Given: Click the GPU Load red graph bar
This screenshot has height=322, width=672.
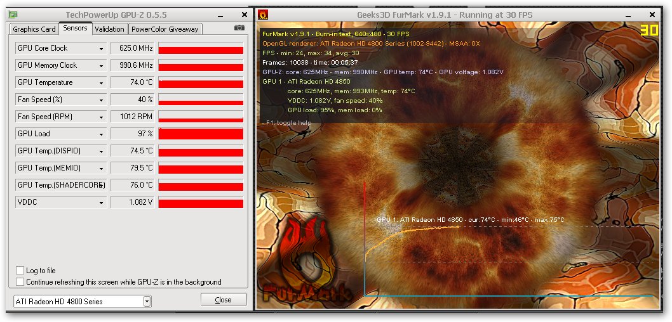Looking at the screenshot, I should click(201, 134).
